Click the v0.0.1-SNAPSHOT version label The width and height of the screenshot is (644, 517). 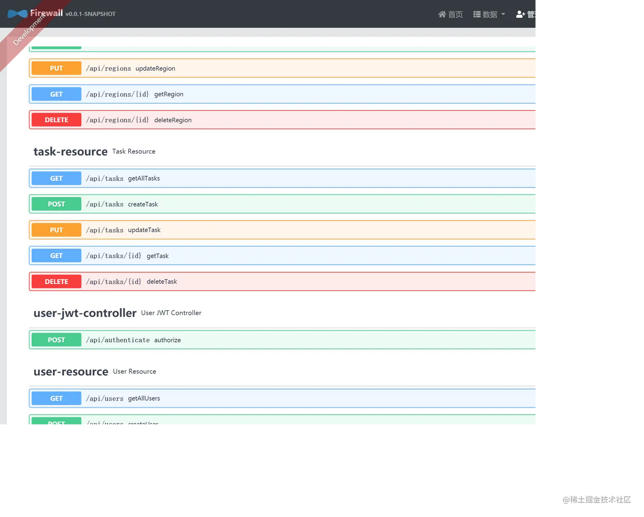(x=90, y=14)
